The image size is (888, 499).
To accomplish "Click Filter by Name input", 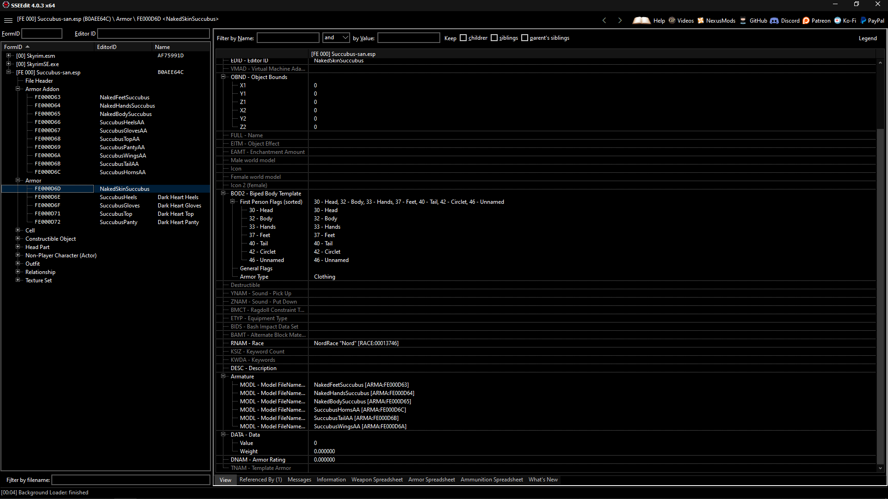I will click(288, 38).
